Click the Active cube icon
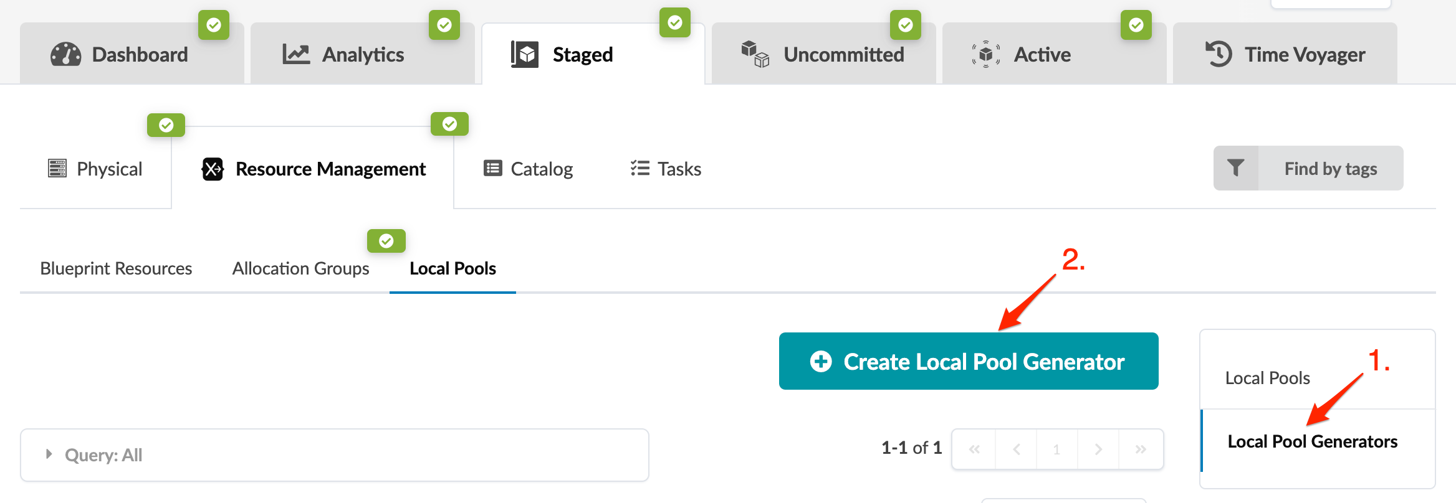The width and height of the screenshot is (1456, 503). coord(985,55)
